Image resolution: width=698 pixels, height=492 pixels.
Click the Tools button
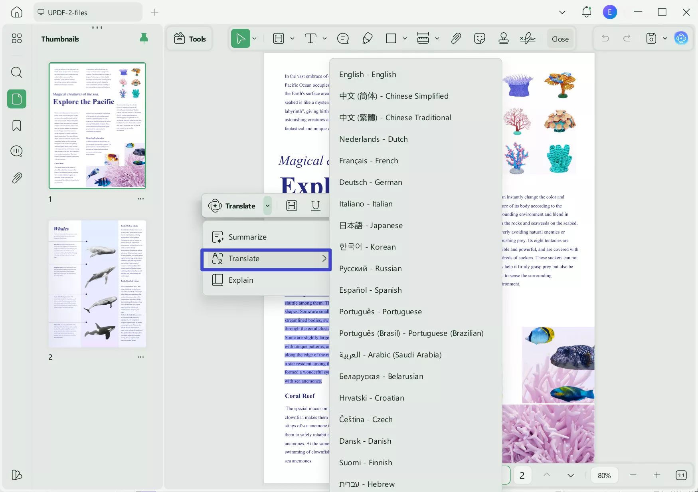point(190,38)
